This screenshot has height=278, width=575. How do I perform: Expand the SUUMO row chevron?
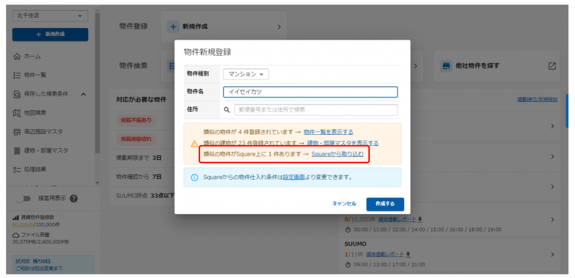pyautogui.click(x=553, y=254)
